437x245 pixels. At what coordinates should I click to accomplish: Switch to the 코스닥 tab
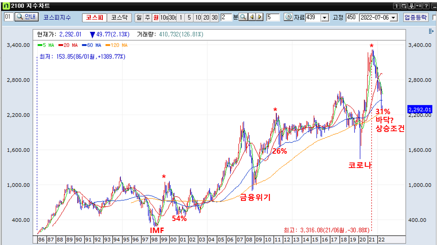(x=119, y=17)
